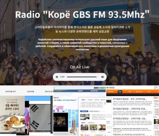Open small thumbnail beside first news headline
159x136 pixels.
coord(109,101)
